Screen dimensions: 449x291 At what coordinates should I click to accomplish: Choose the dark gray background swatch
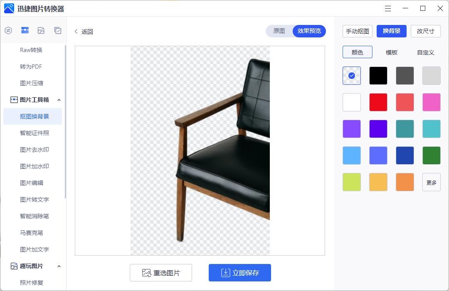(405, 76)
